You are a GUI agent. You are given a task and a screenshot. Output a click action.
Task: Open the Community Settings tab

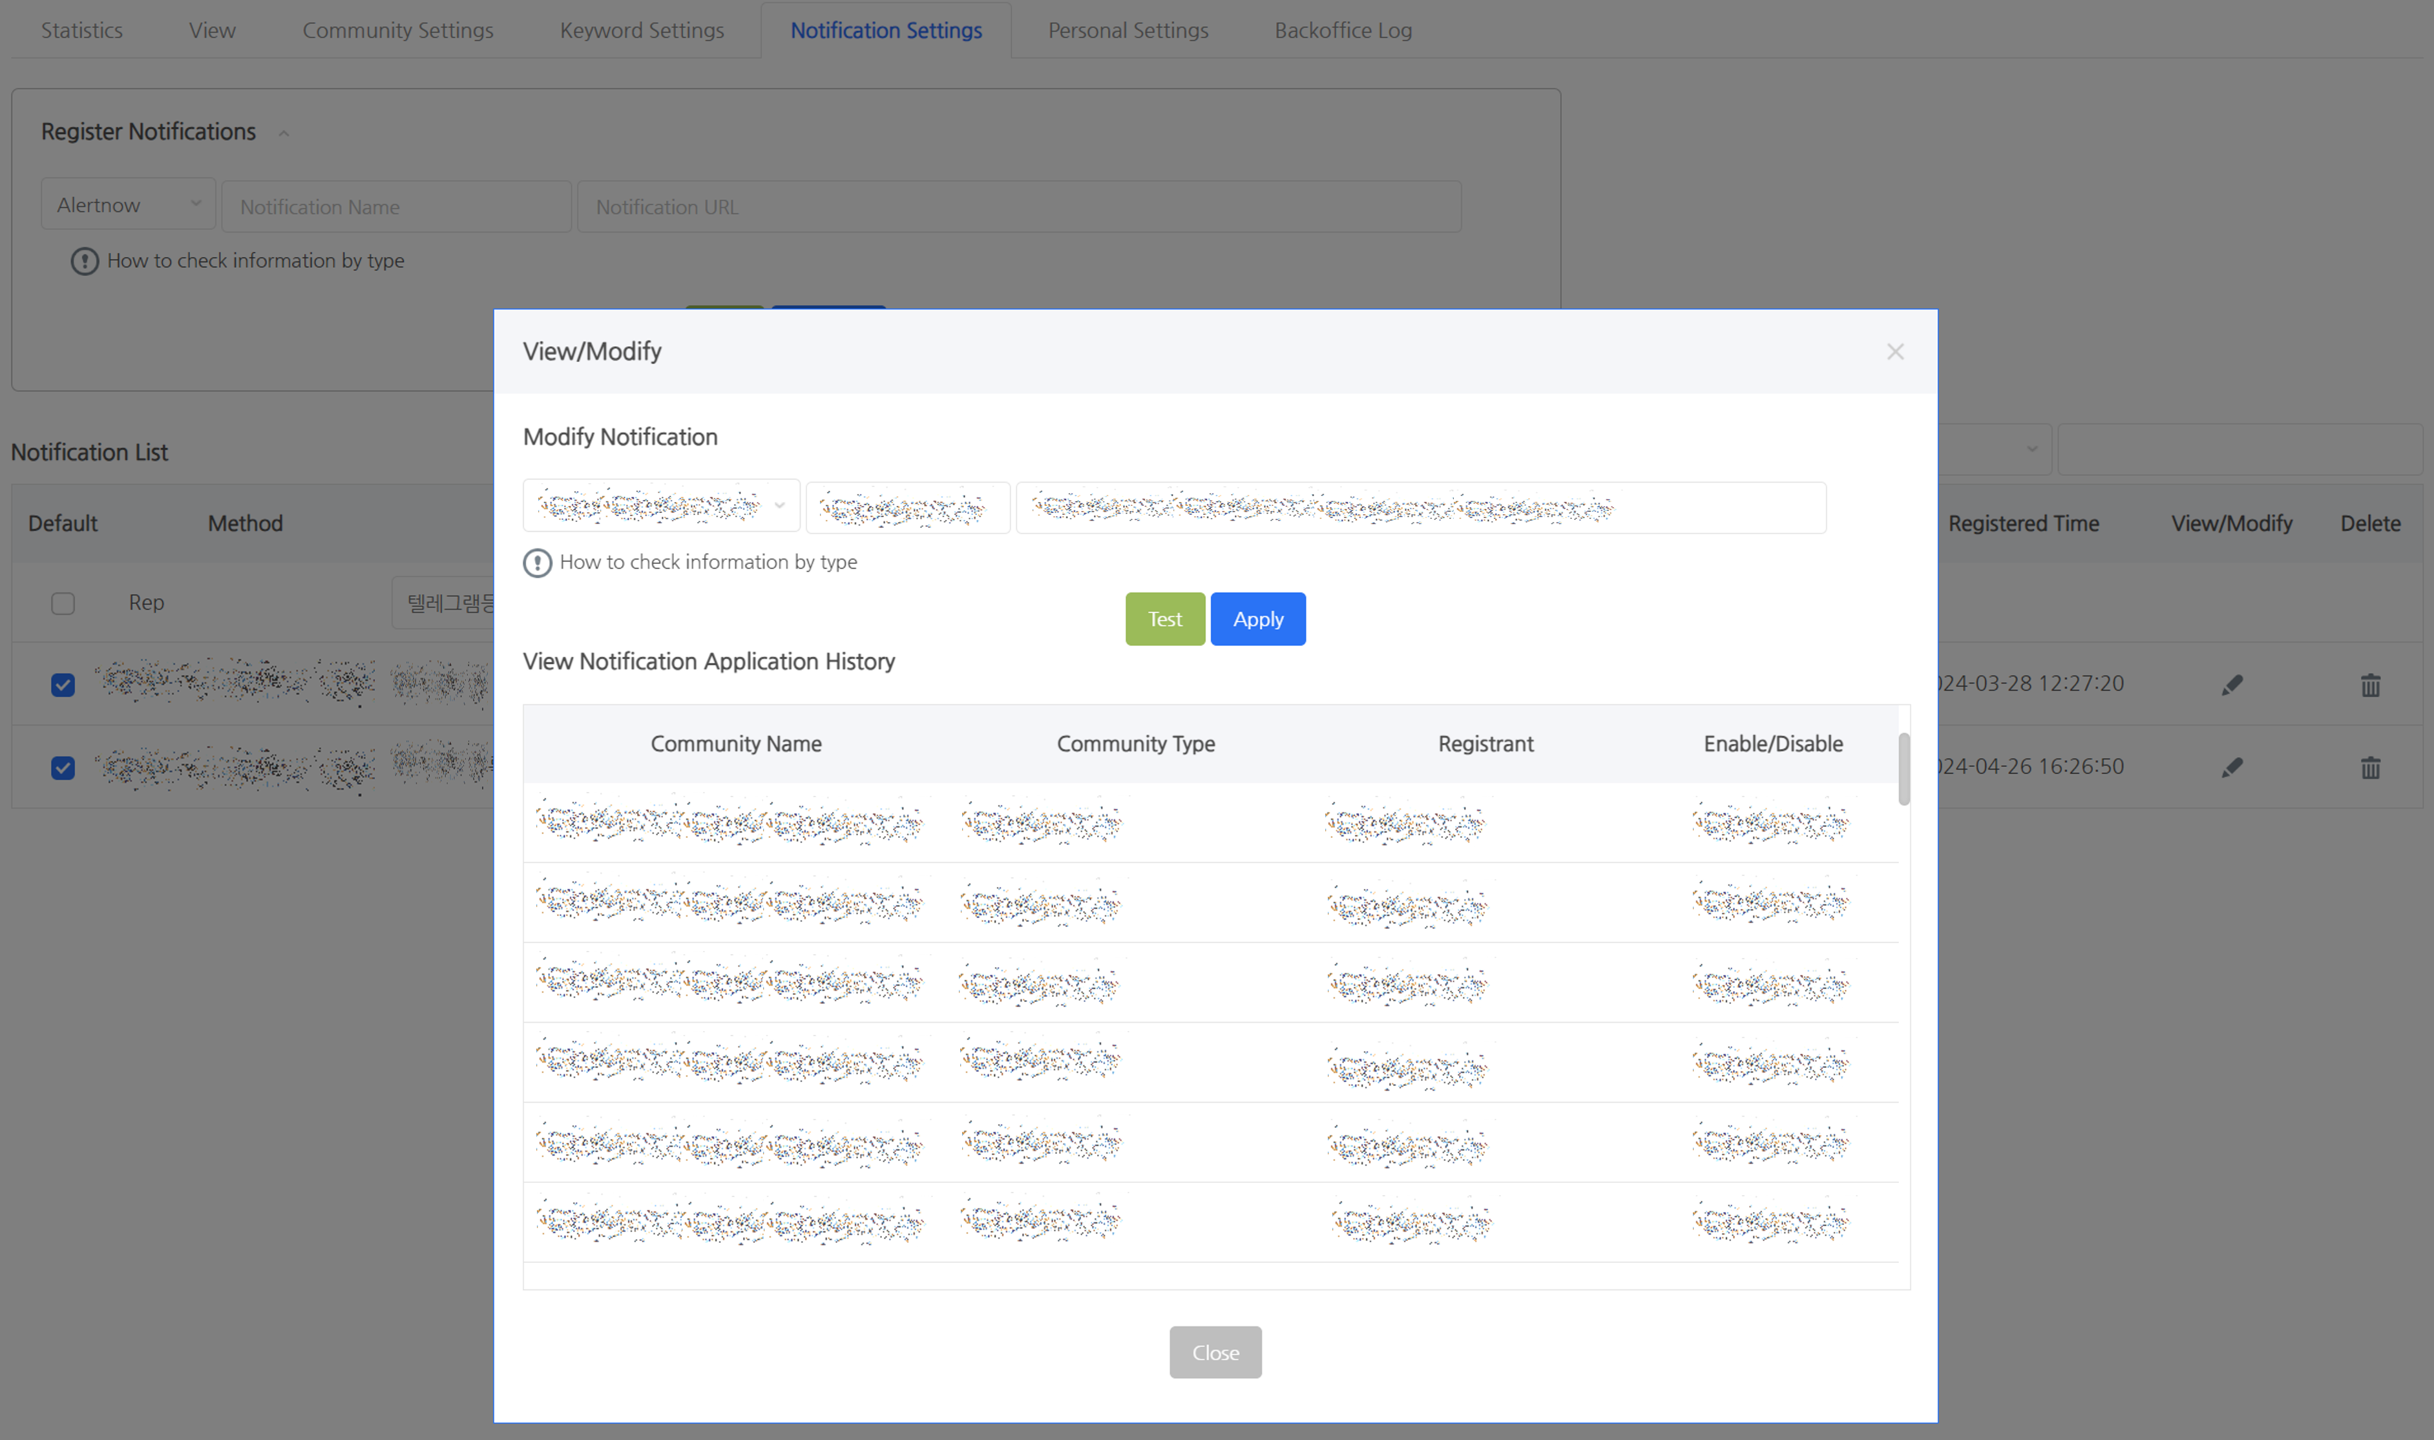pyautogui.click(x=398, y=30)
